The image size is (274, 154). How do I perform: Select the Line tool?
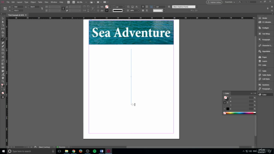[x=3, y=39]
